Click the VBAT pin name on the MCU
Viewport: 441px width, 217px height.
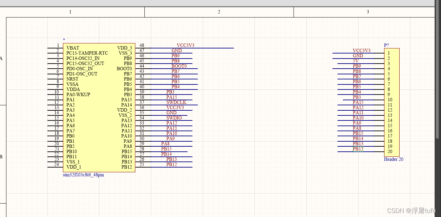pyautogui.click(x=73, y=48)
